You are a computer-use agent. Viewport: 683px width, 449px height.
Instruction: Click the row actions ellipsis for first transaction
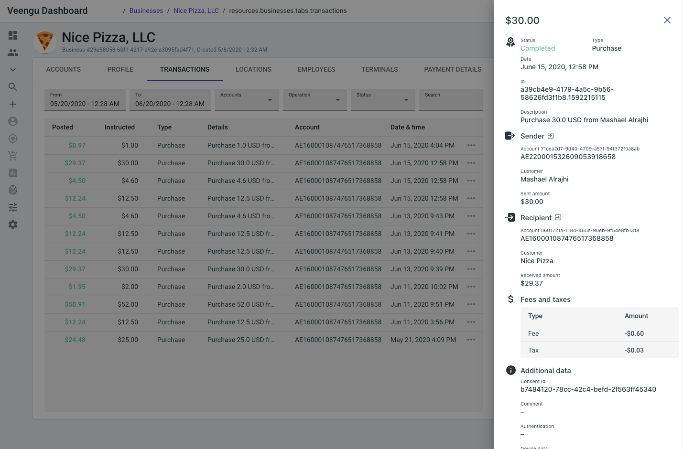click(x=471, y=145)
